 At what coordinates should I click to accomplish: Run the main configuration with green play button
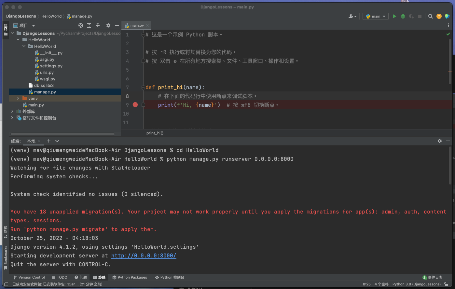[x=394, y=16]
